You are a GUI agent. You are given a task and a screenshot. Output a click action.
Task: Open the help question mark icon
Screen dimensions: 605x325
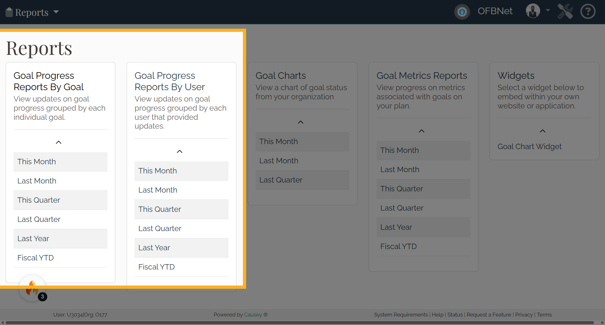[x=588, y=12]
